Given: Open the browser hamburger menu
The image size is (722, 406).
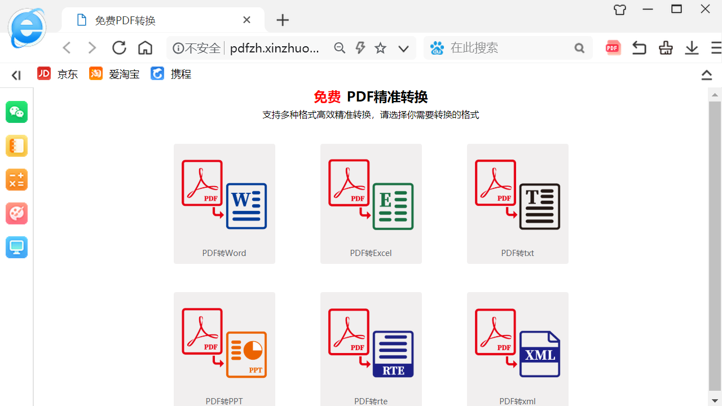Looking at the screenshot, I should tap(716, 47).
